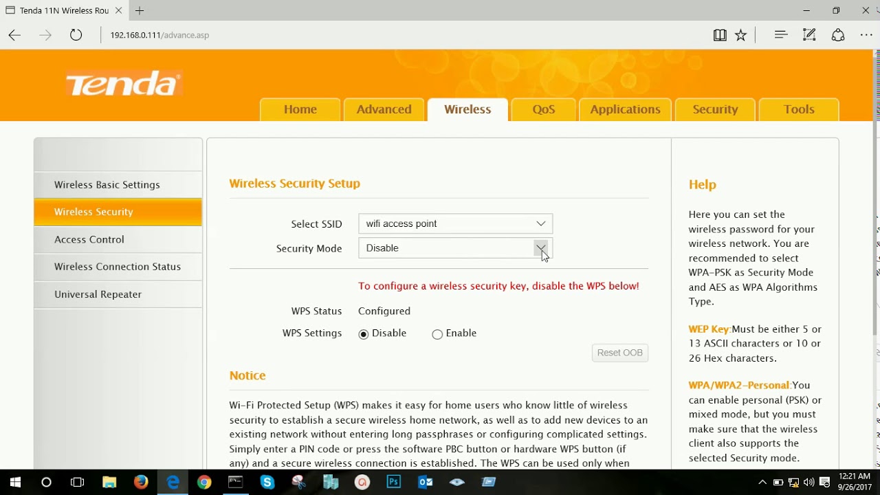Viewport: 880px width, 495px height.
Task: Click the volume icon in system tray
Action: [809, 482]
